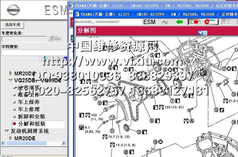The width and height of the screenshot is (238, 157).
Task: Click the 车型变化表 input field
Action: pos(24,39)
